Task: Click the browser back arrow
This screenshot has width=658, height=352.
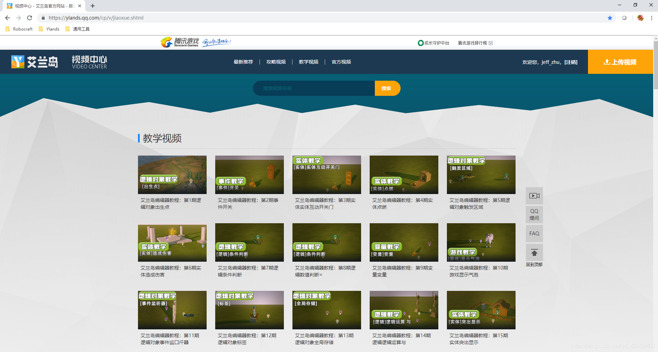Action: click(8, 18)
